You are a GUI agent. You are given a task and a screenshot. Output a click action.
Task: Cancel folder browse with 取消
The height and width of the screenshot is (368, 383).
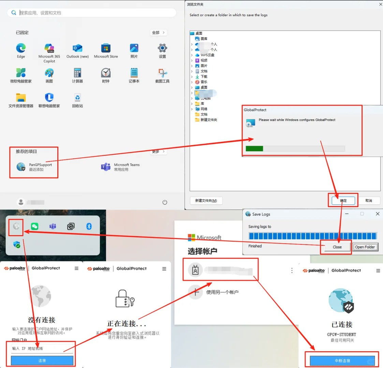tap(368, 201)
